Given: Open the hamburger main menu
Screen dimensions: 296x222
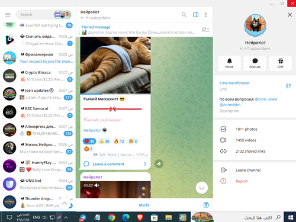Looking at the screenshot, I should [8, 15].
